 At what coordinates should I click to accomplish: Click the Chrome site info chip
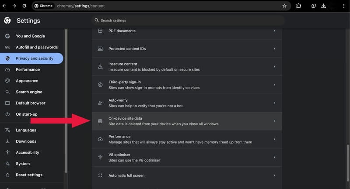pos(43,6)
